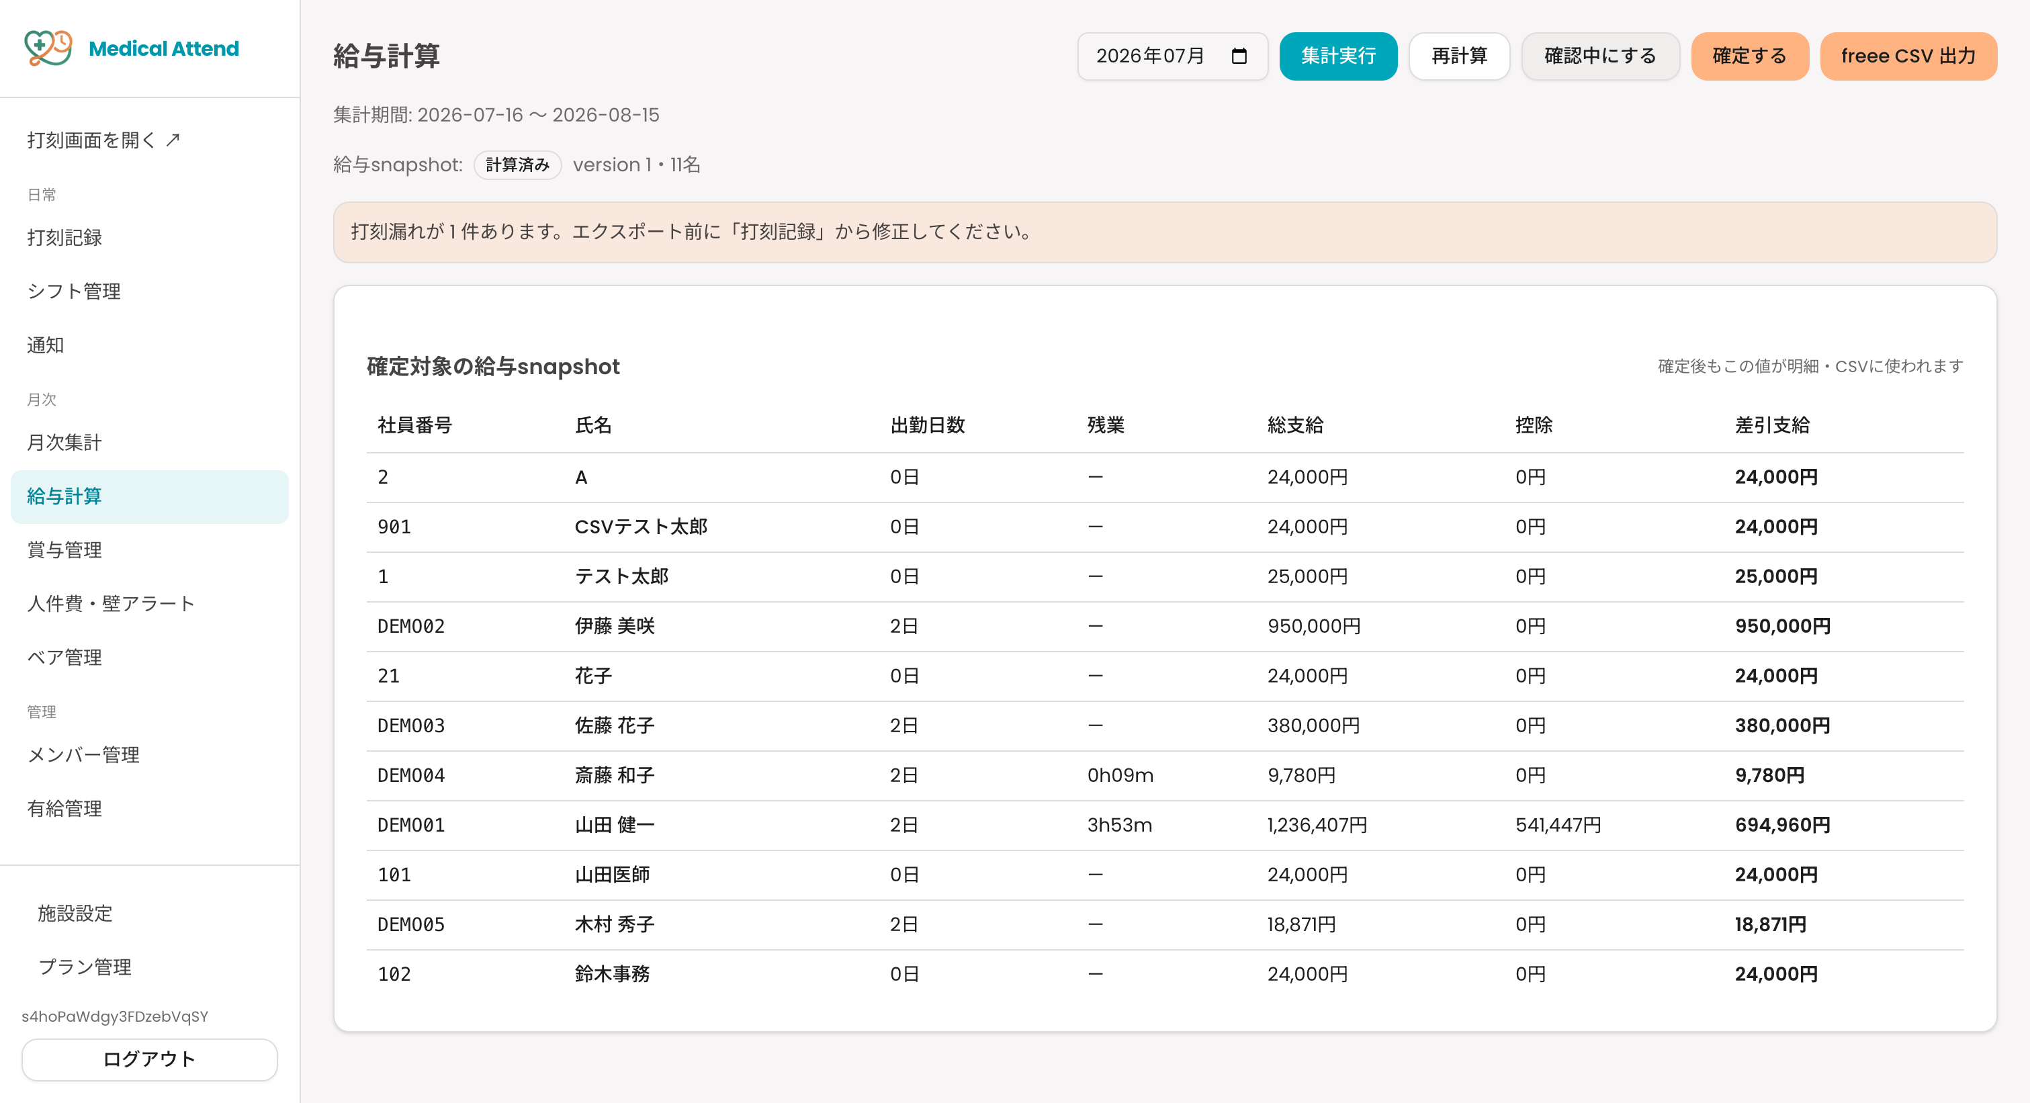This screenshot has width=2030, height=1103.
Task: Set status with 確認中にする button
Action: point(1599,56)
